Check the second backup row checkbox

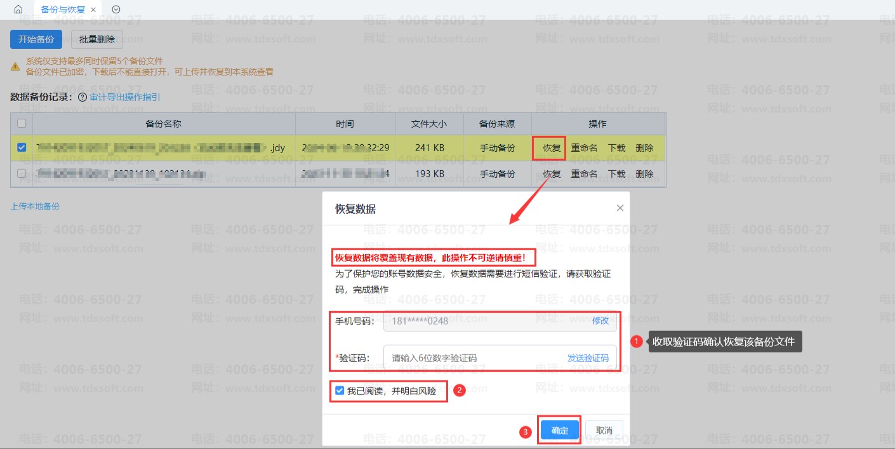(22, 173)
